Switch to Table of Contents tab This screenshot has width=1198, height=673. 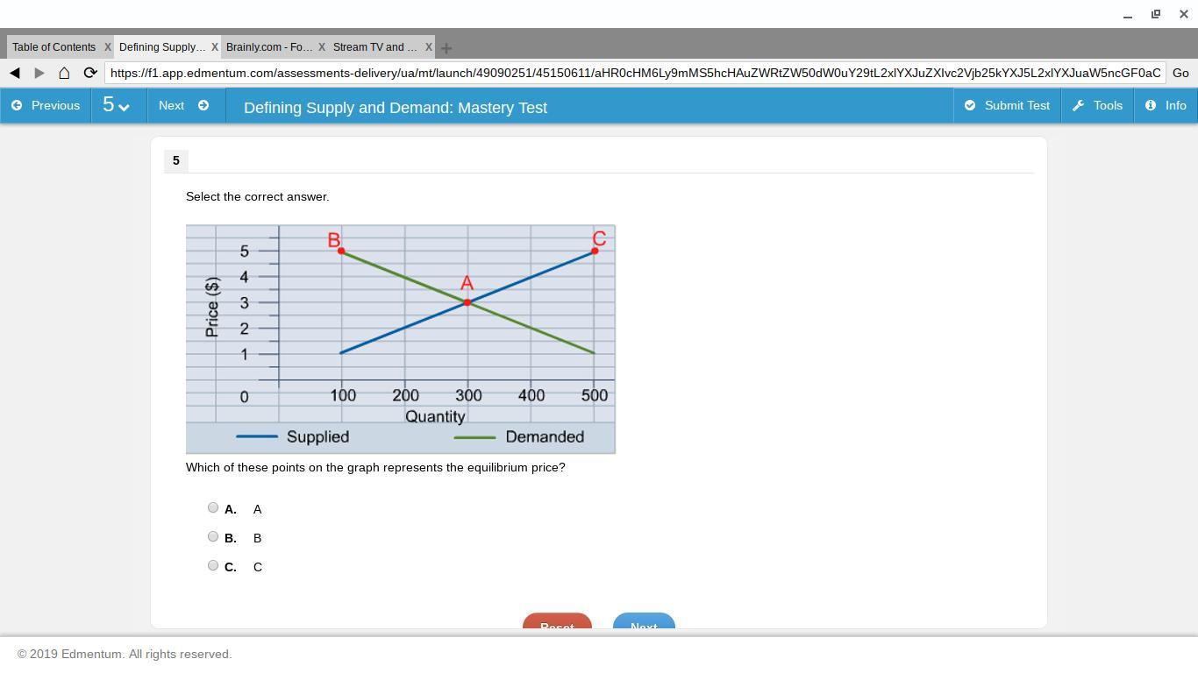[54, 47]
